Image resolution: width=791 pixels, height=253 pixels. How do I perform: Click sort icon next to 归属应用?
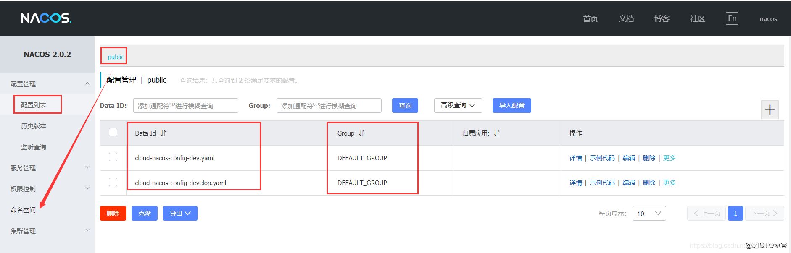point(497,133)
